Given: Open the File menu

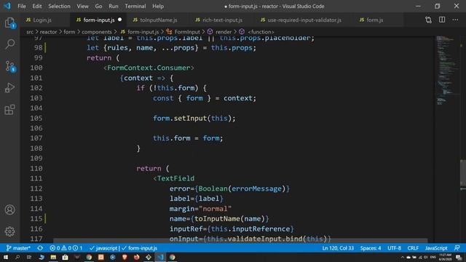Looking at the screenshot, I should click(x=22, y=6).
